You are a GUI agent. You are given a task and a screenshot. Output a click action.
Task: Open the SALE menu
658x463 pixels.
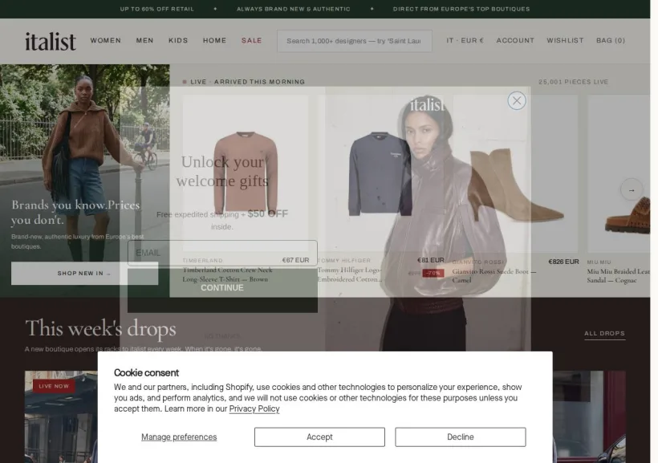(x=251, y=41)
